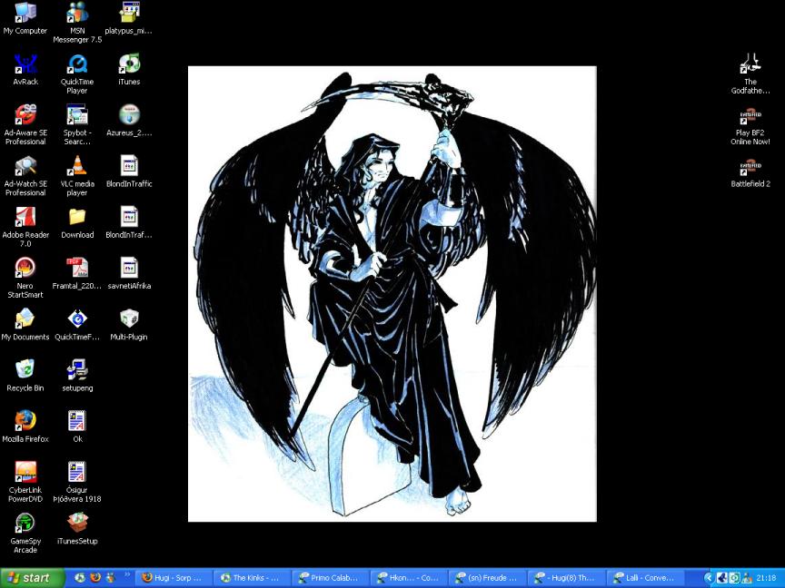Show hidden system tray icons
The width and height of the screenshot is (785, 588).
709,578
